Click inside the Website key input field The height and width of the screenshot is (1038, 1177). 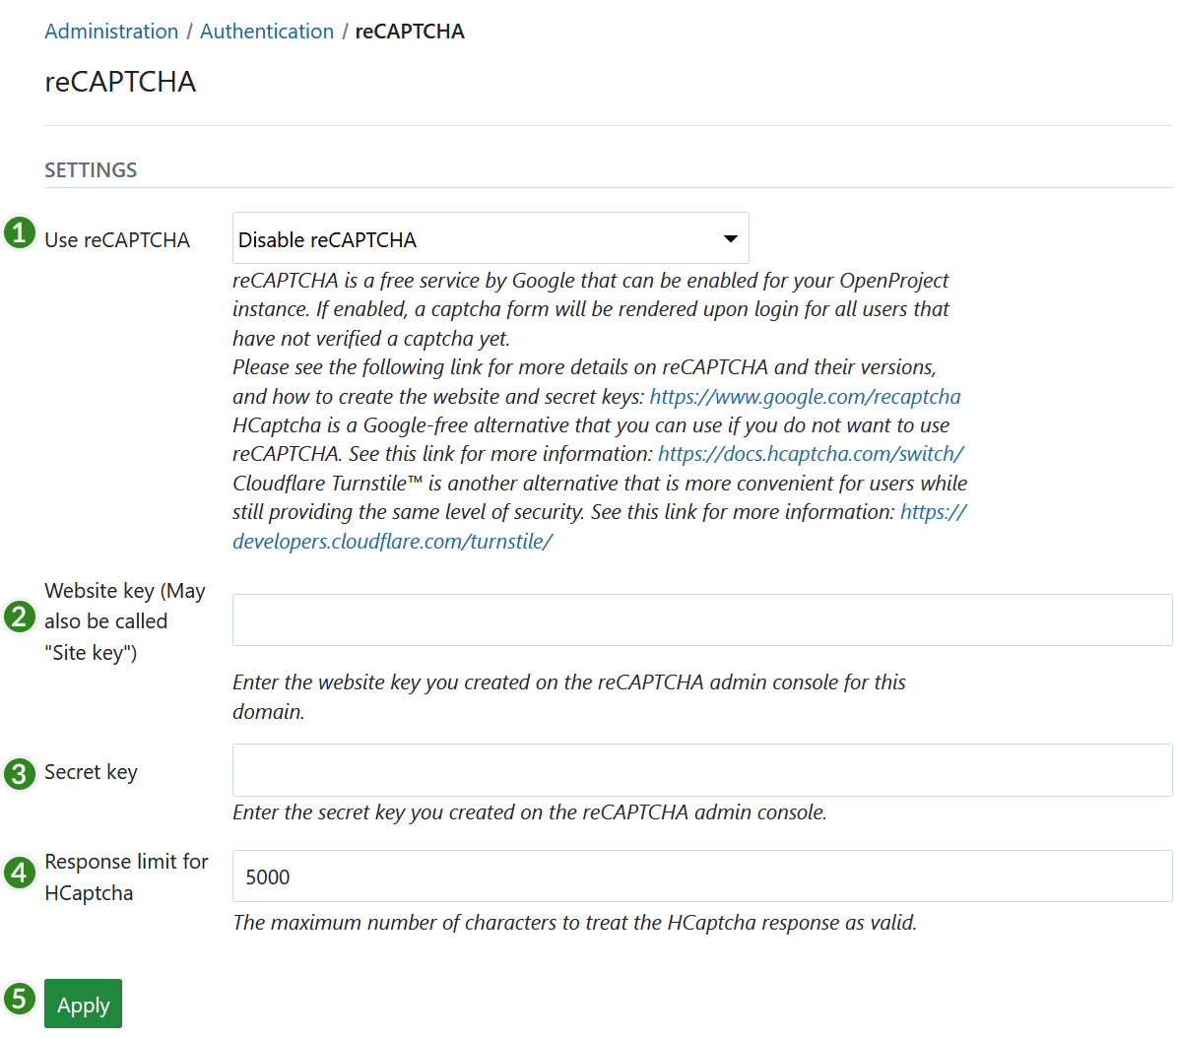pyautogui.click(x=701, y=619)
